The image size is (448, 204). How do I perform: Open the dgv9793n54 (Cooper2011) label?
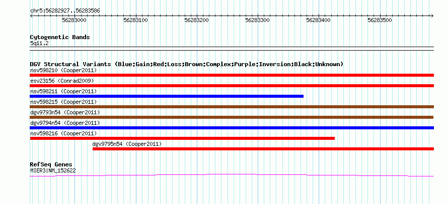pos(65,112)
